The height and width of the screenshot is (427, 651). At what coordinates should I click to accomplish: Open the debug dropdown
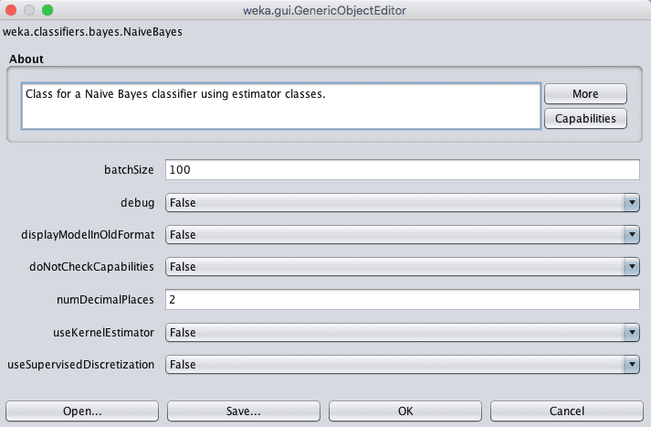click(403, 202)
